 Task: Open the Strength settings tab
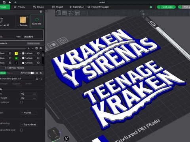pyautogui.click(x=4, y=84)
